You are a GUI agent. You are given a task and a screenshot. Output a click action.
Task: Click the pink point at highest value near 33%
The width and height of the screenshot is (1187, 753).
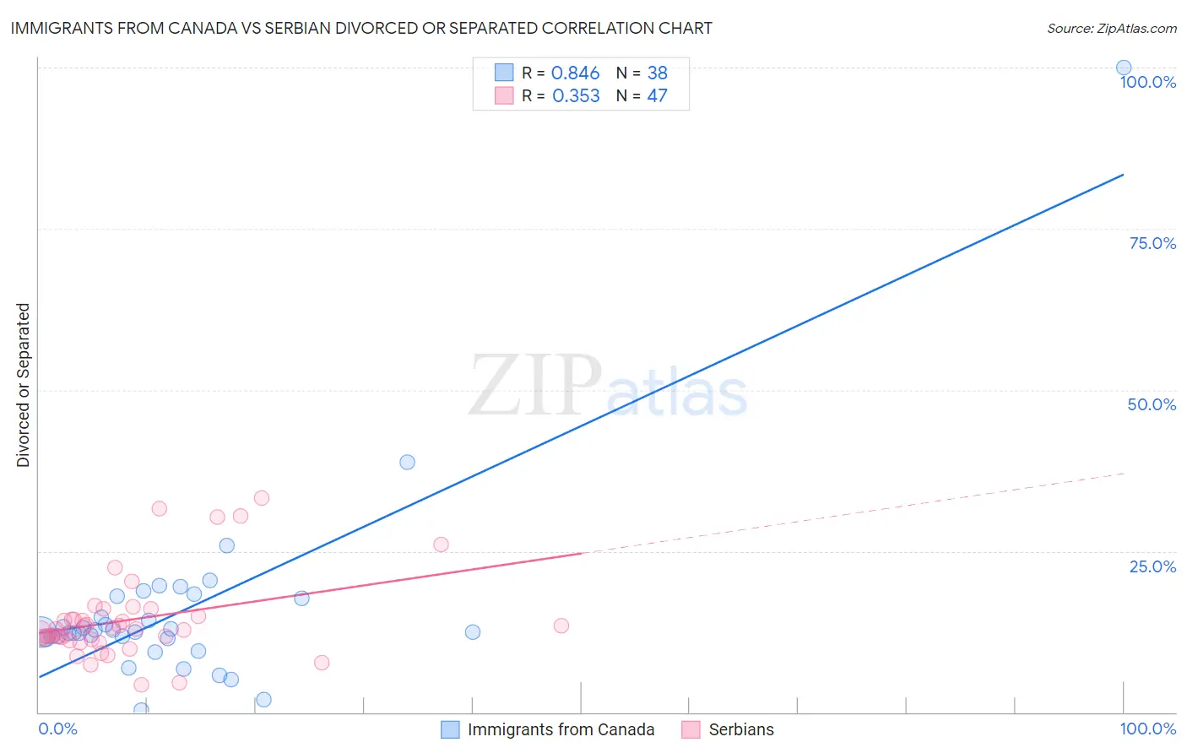[x=262, y=498]
